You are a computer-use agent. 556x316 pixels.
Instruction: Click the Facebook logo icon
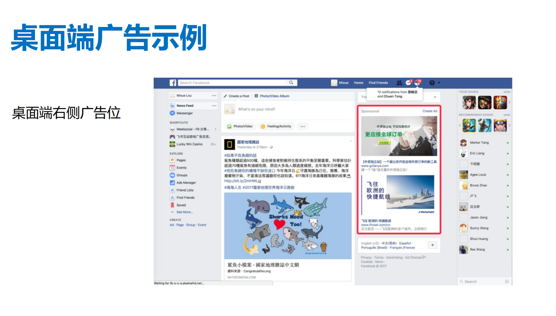173,83
